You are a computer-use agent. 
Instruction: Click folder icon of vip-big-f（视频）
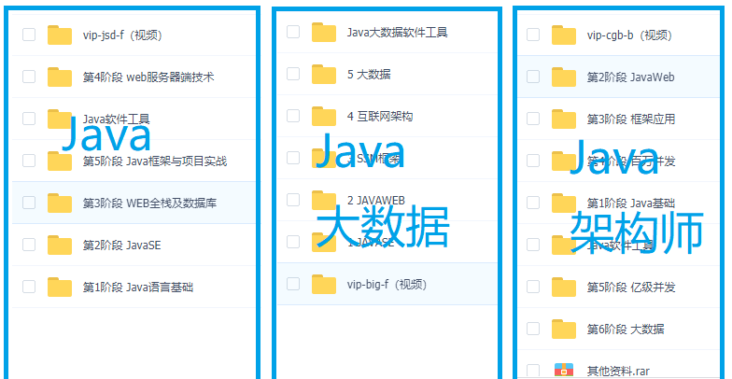[x=324, y=284]
